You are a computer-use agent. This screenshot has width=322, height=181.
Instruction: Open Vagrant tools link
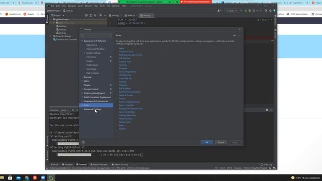(x=122, y=129)
